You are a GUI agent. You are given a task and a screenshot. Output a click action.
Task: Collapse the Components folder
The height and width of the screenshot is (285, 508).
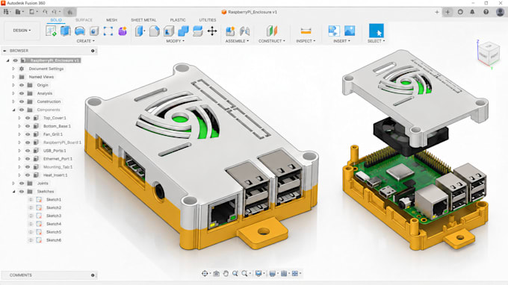click(x=13, y=110)
